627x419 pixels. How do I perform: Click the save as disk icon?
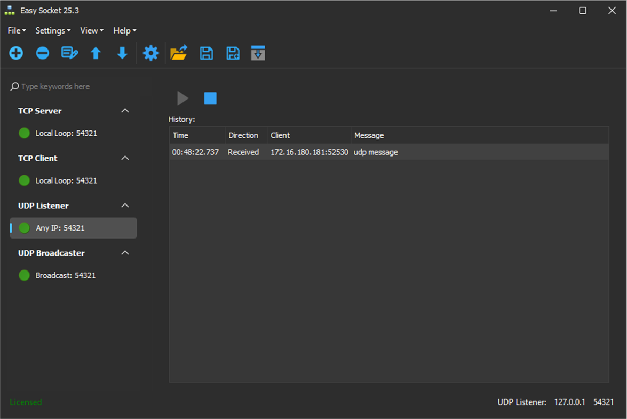coord(233,53)
